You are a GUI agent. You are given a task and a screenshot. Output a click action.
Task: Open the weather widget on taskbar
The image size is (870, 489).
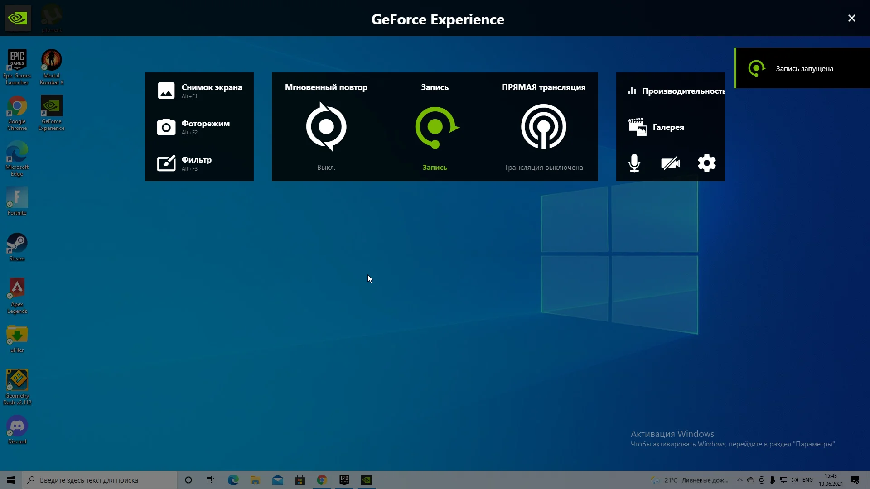pos(689,480)
